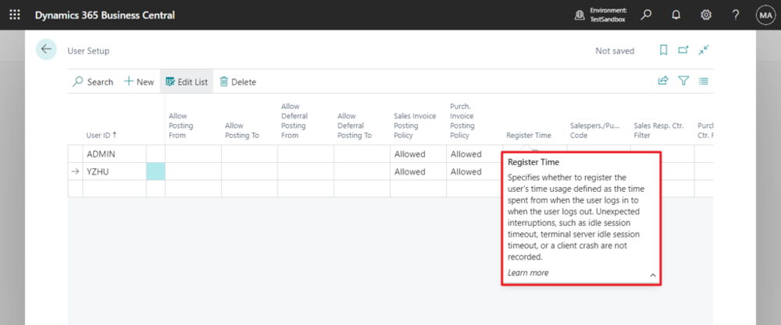The width and height of the screenshot is (781, 325).
Task: Click the row selector arrow for YZHU
Action: coord(75,171)
